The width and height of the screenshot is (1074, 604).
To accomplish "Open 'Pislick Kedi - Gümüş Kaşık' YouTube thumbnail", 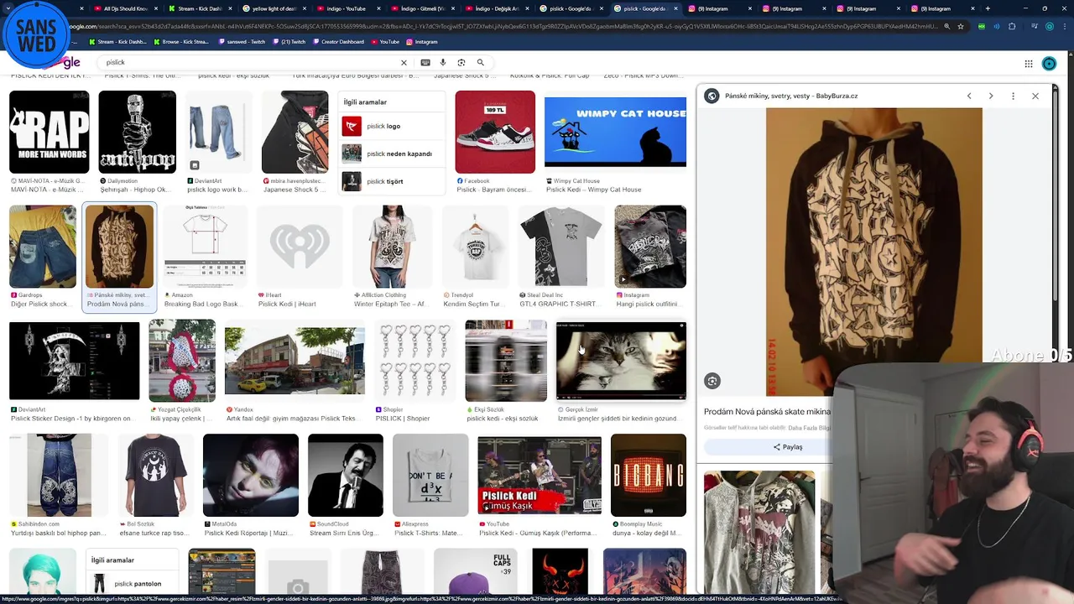I will (540, 475).
